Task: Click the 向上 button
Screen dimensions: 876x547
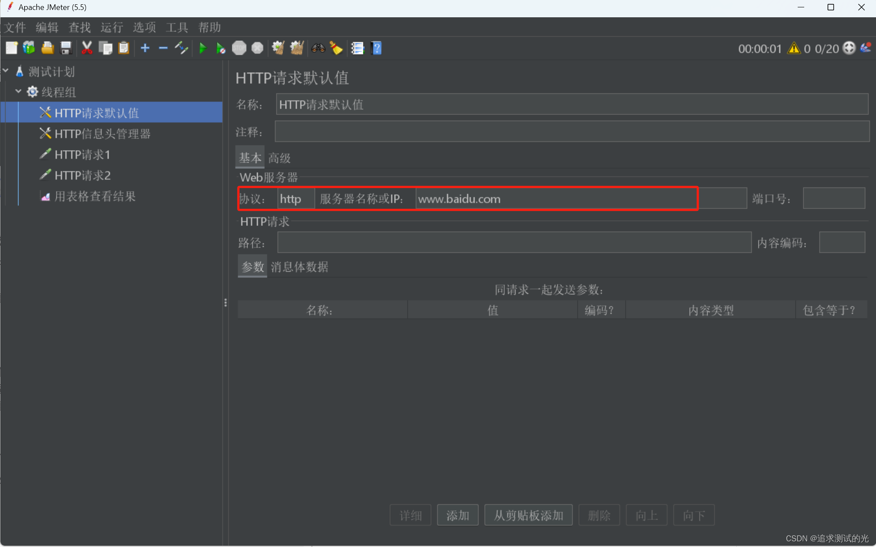Action: click(x=647, y=515)
